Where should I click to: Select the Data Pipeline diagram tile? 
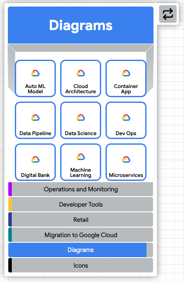35,120
